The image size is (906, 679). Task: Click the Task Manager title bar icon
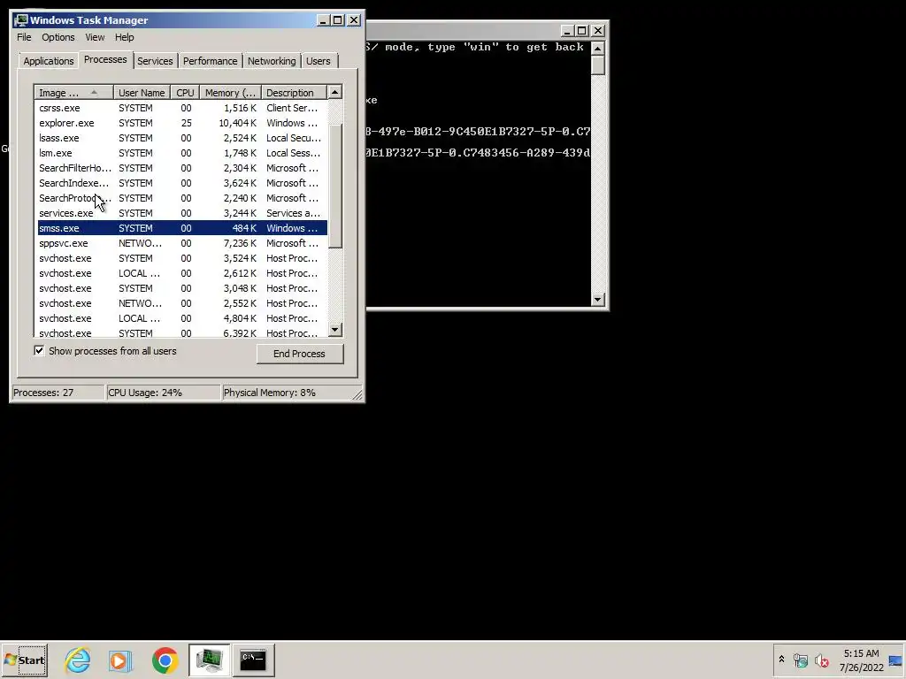click(21, 20)
